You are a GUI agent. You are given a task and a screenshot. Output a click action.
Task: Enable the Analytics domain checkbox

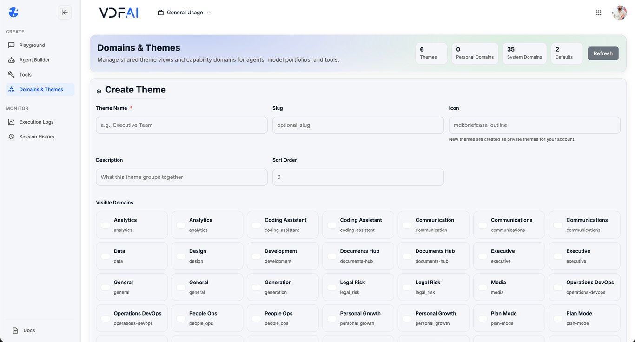click(x=105, y=224)
